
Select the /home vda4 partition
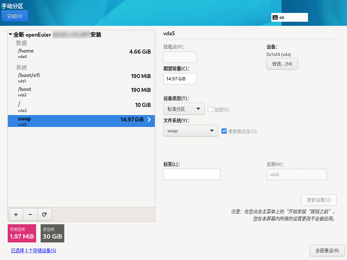click(81, 53)
